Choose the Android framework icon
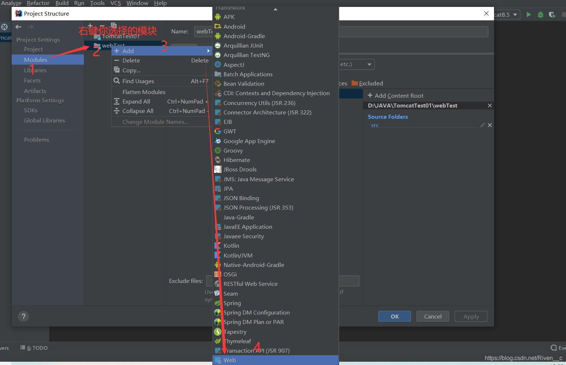The image size is (566, 365). [218, 27]
